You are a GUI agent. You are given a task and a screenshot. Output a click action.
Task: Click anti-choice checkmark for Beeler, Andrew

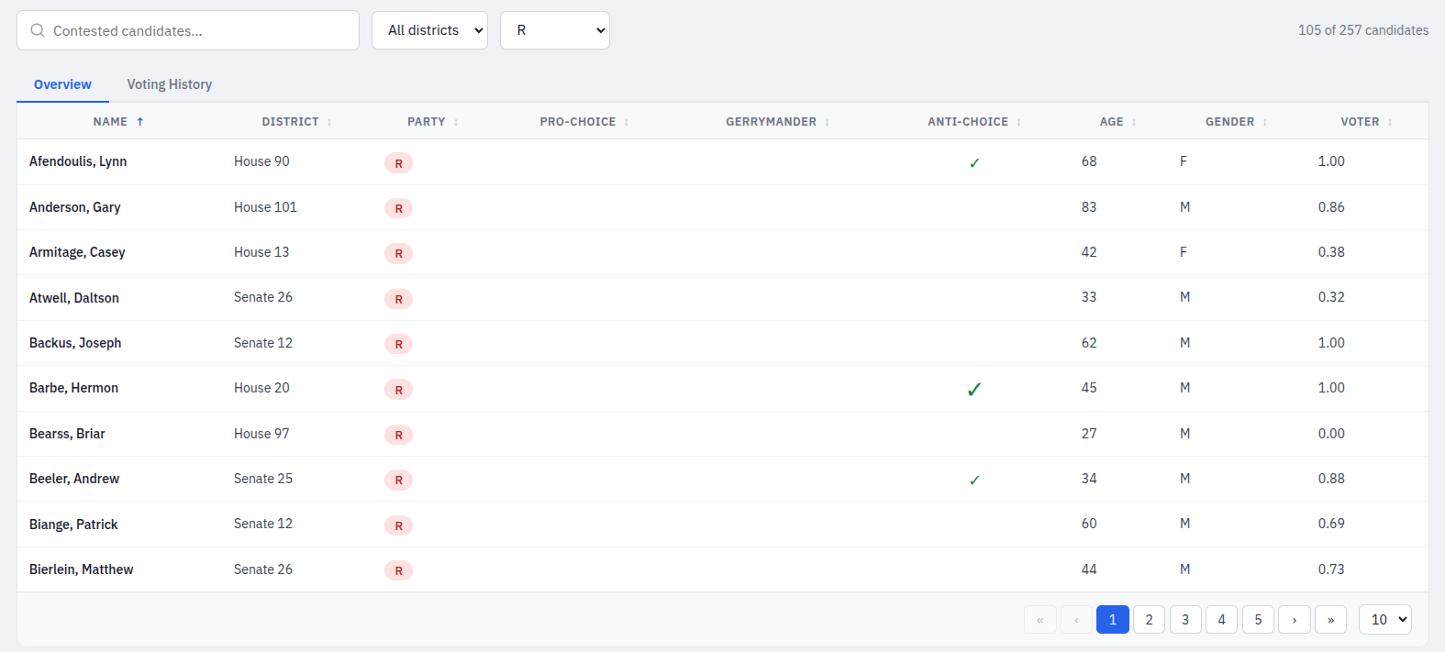point(974,480)
